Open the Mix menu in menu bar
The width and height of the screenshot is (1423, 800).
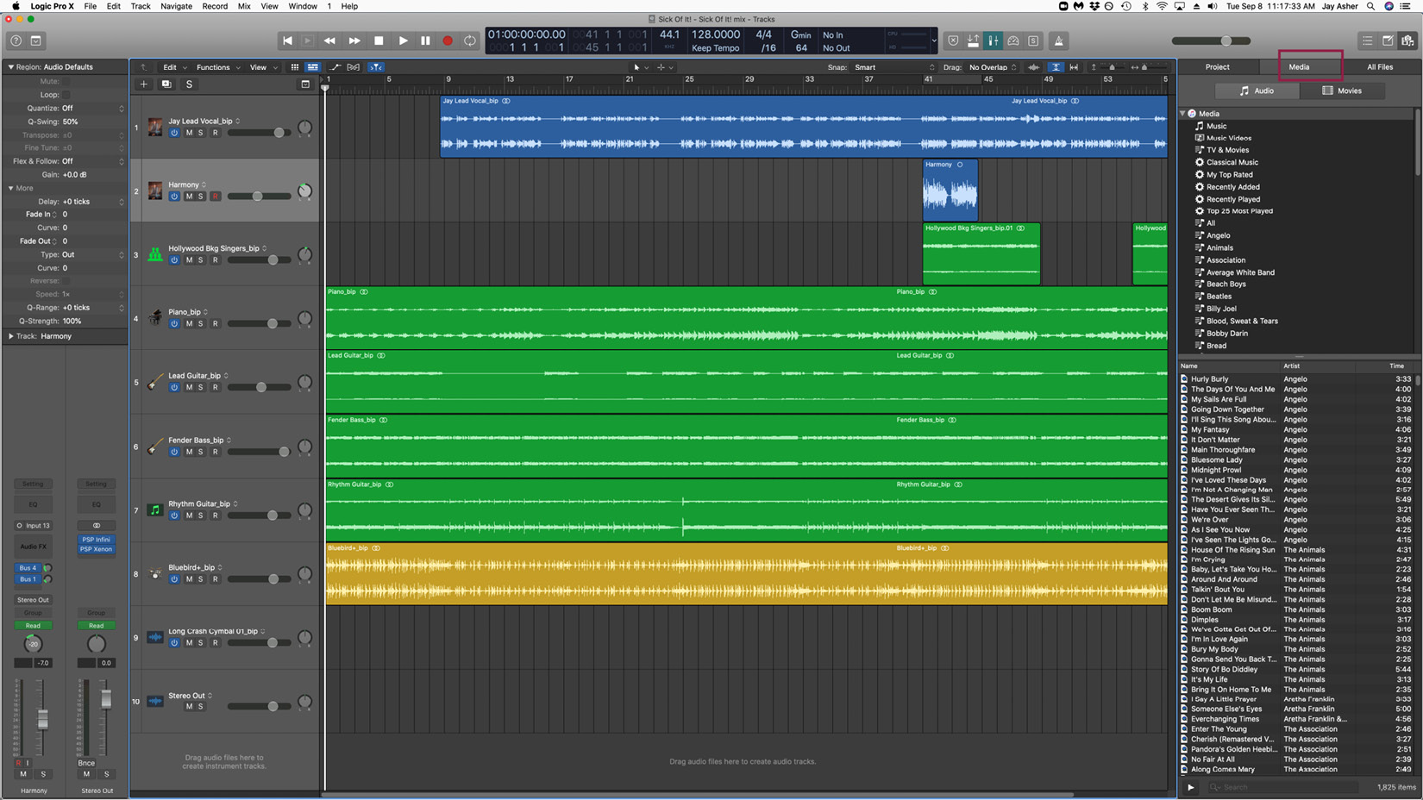click(244, 6)
